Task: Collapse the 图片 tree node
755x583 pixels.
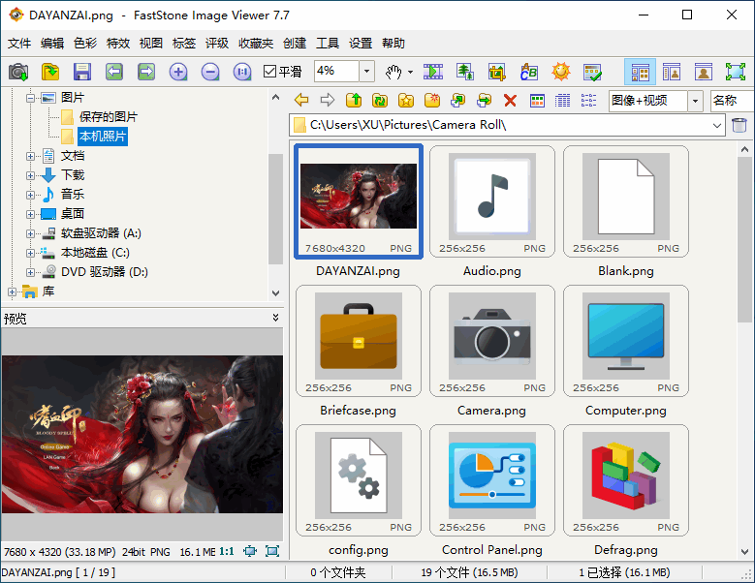Action: point(30,98)
